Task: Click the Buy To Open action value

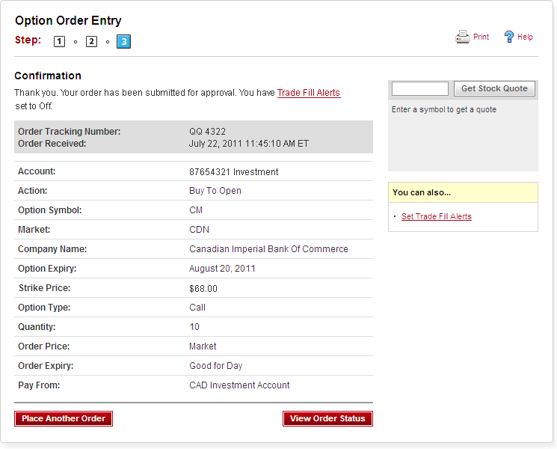Action: click(215, 191)
